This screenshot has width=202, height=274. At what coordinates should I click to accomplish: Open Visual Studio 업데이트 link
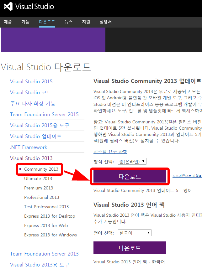[36, 136]
